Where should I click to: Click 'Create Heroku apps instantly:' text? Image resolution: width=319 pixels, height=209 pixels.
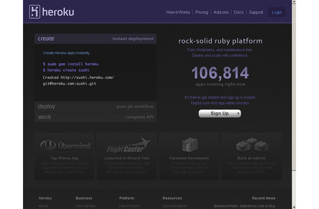(x=66, y=53)
